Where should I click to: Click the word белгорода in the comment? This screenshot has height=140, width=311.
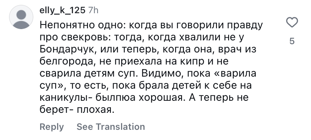[x=67, y=62]
